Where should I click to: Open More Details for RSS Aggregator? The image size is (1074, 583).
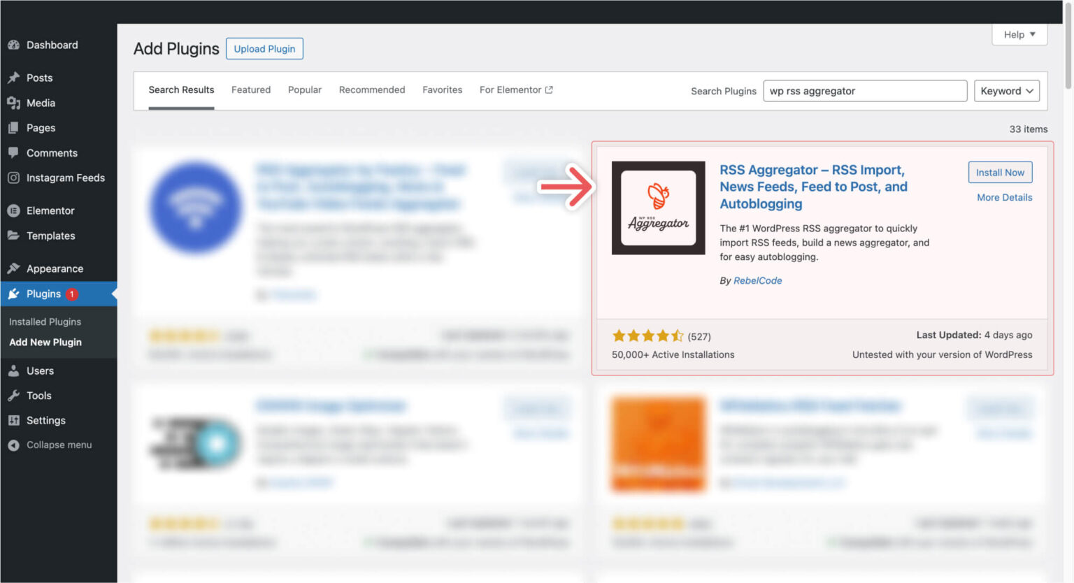[1004, 197]
